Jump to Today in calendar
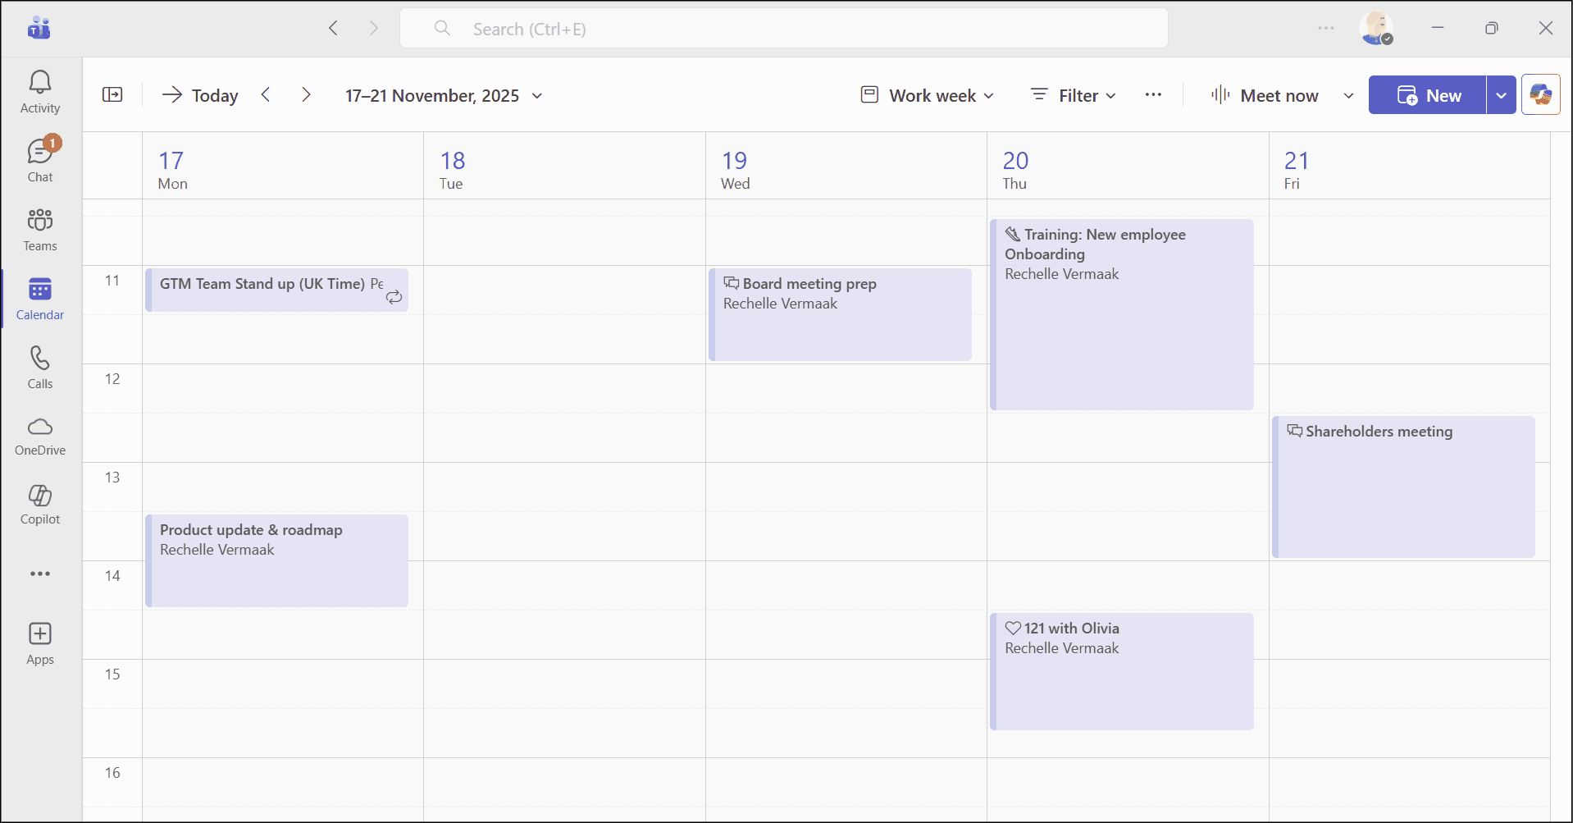The width and height of the screenshot is (1573, 823). 201,95
